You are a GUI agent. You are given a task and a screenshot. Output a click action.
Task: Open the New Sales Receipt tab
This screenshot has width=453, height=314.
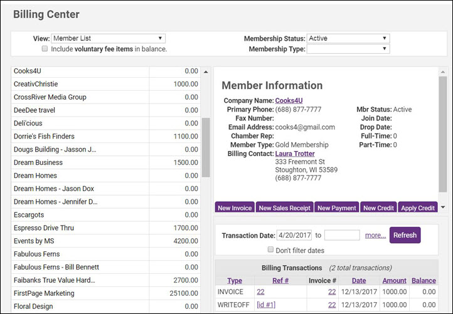[284, 208]
